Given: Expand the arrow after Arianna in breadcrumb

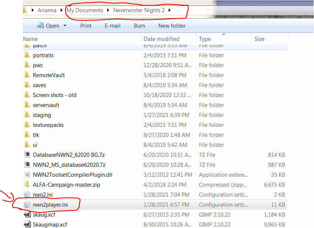Looking at the screenshot, I should coord(61,10).
